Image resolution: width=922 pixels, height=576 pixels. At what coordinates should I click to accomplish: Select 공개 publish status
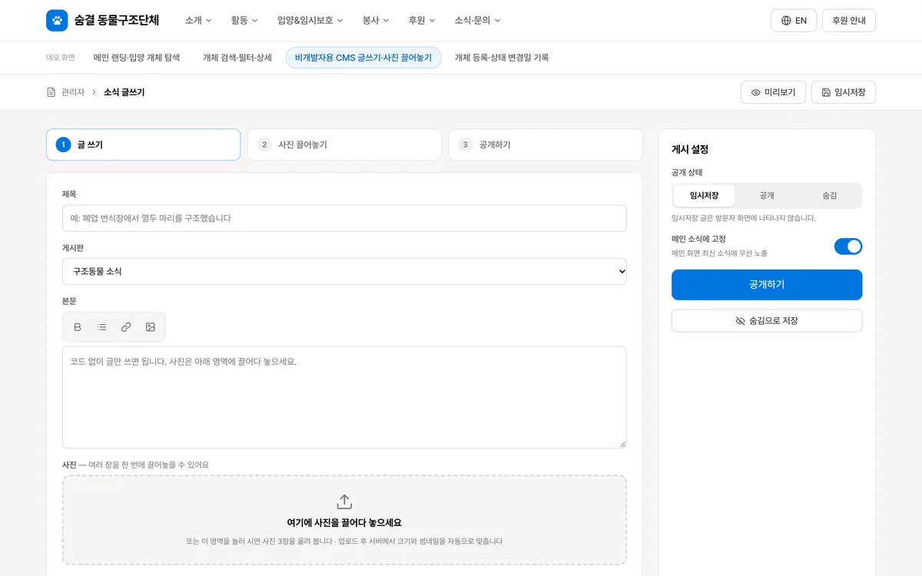767,196
